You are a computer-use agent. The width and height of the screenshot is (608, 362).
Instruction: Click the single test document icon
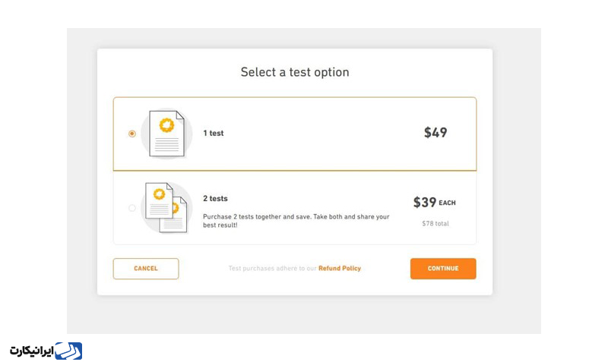click(166, 134)
